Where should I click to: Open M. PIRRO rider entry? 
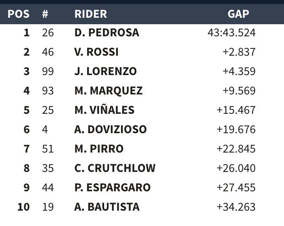click(99, 149)
